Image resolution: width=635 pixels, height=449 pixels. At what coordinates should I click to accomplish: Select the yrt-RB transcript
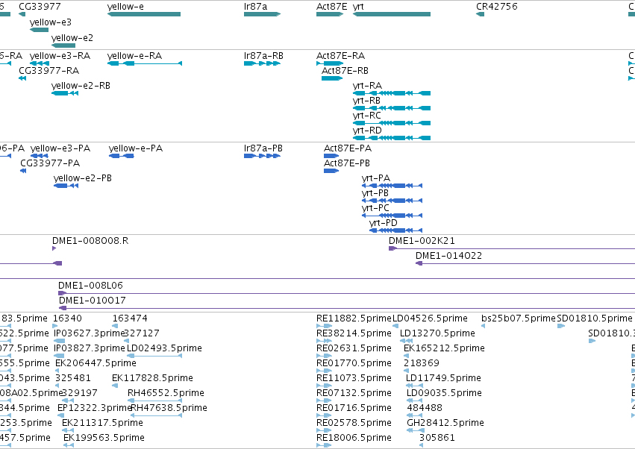point(392,108)
